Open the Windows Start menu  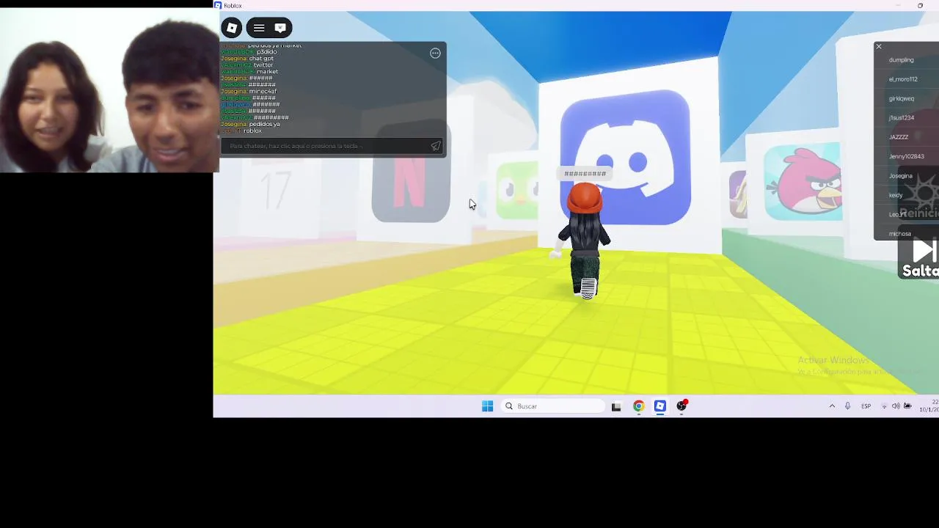coord(487,406)
